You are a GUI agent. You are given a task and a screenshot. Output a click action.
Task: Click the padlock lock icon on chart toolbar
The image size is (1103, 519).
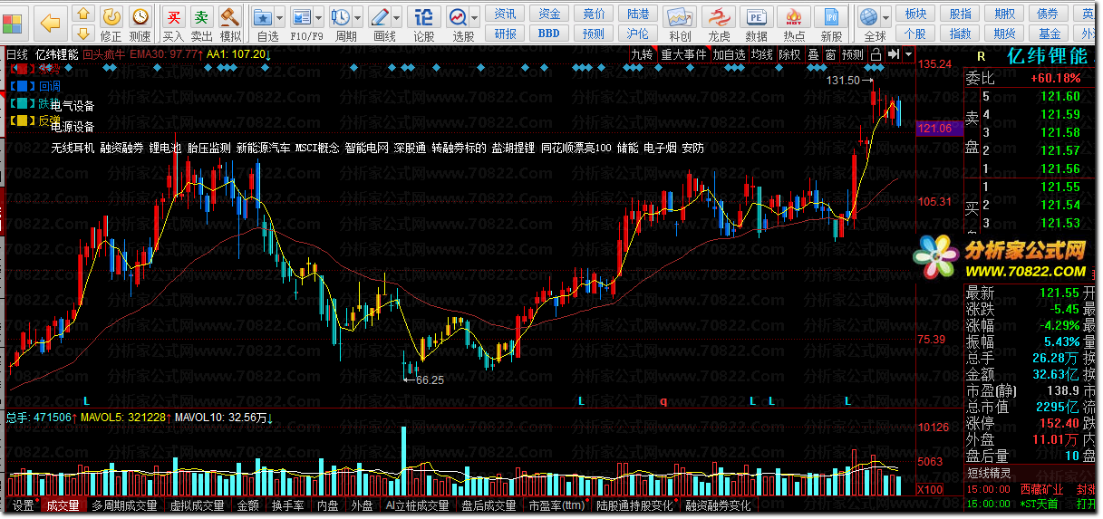(876, 54)
